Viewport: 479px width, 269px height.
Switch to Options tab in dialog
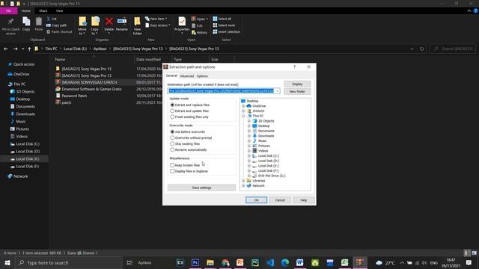click(202, 76)
